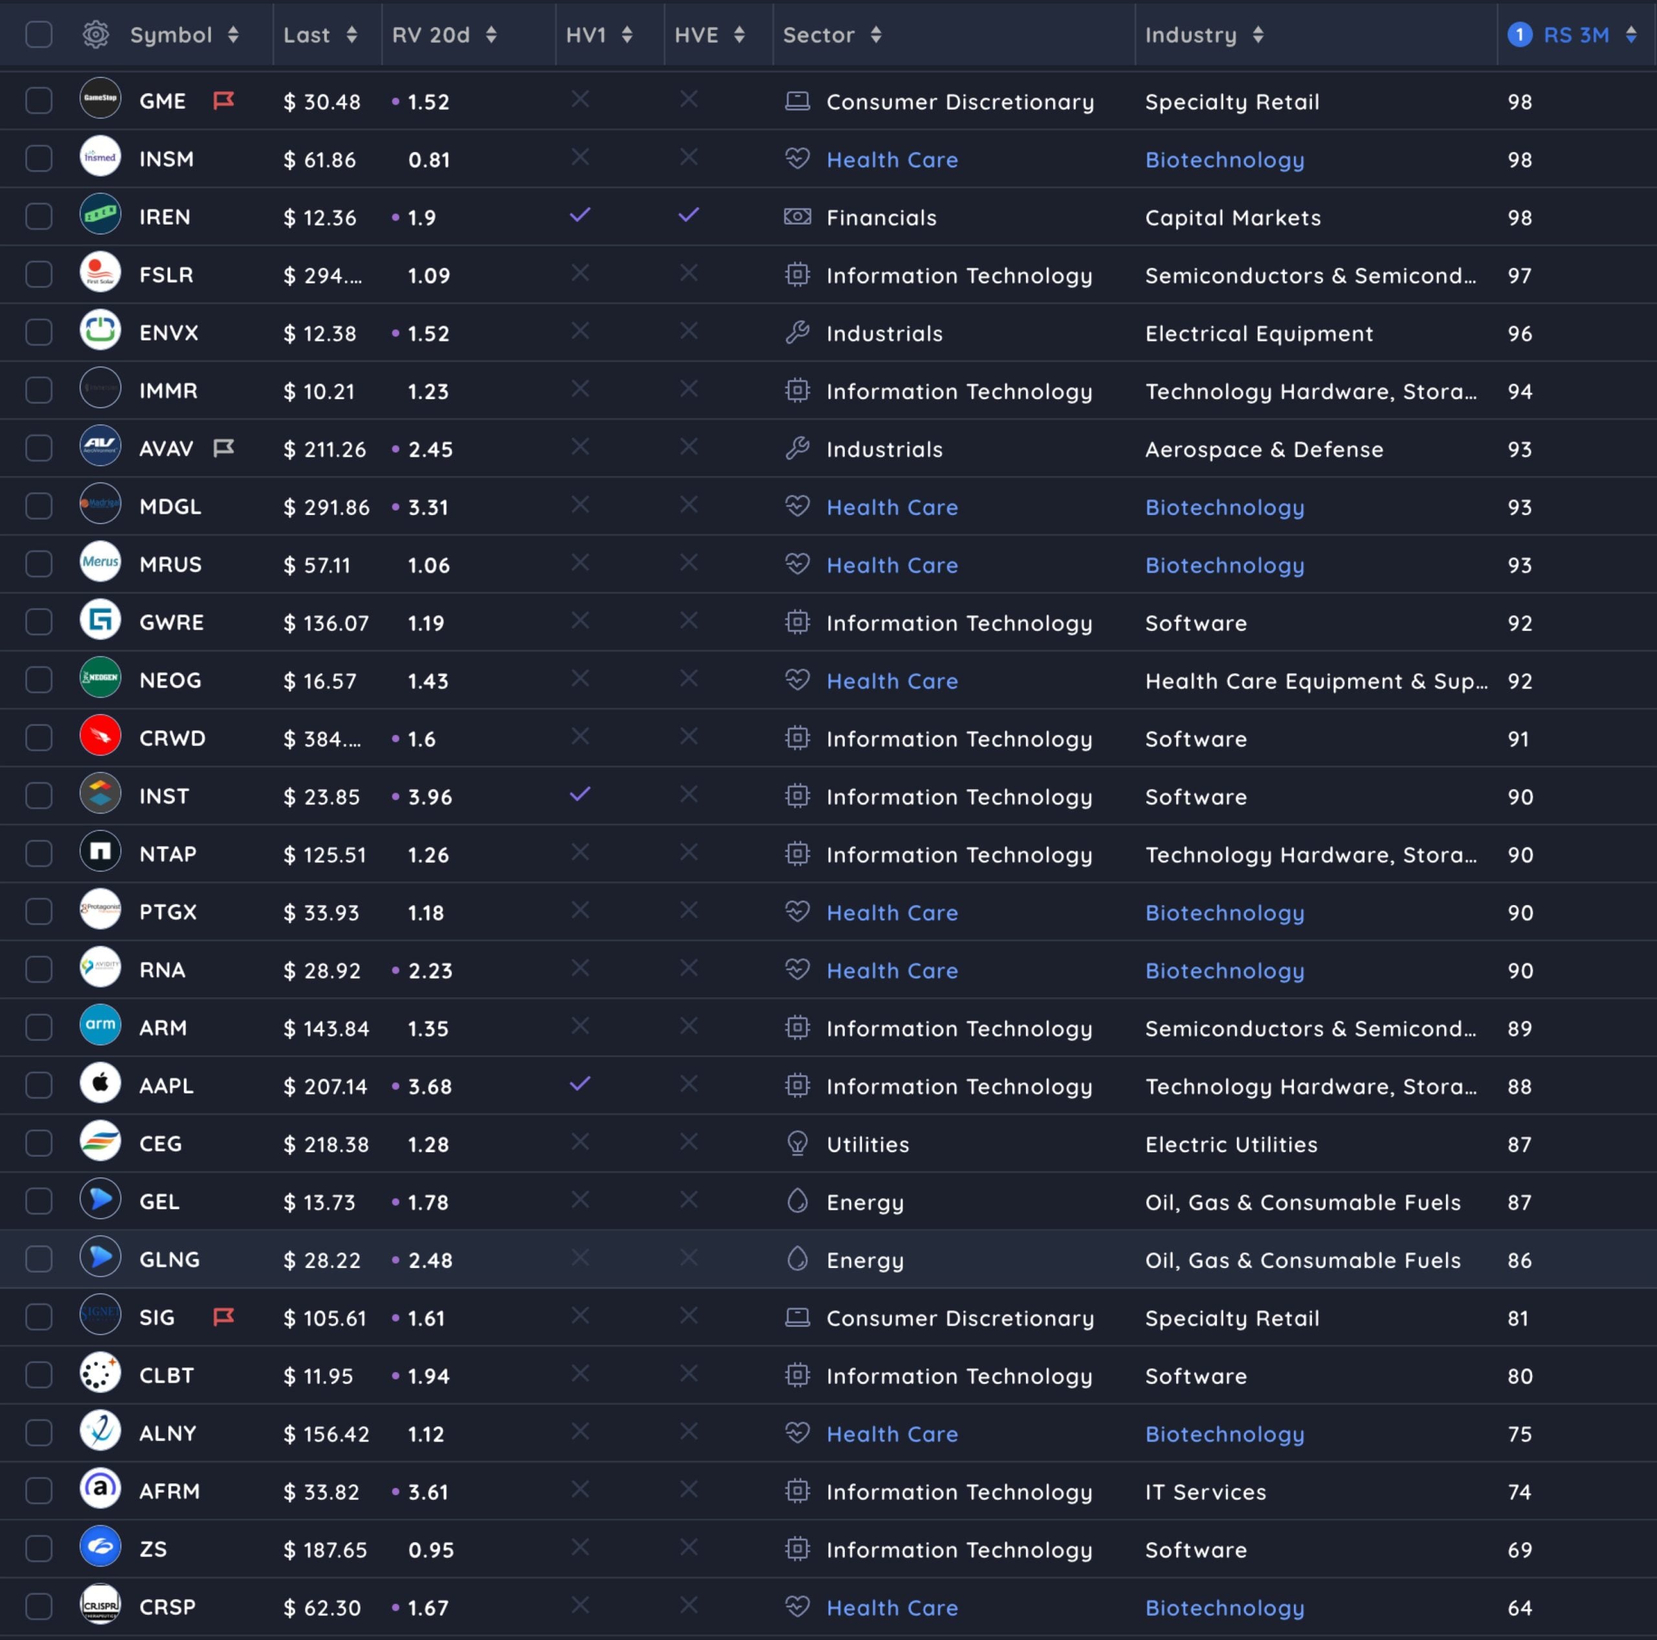Click the arm logo in ARM row
Screen dimensions: 1657x1640
click(100, 1025)
